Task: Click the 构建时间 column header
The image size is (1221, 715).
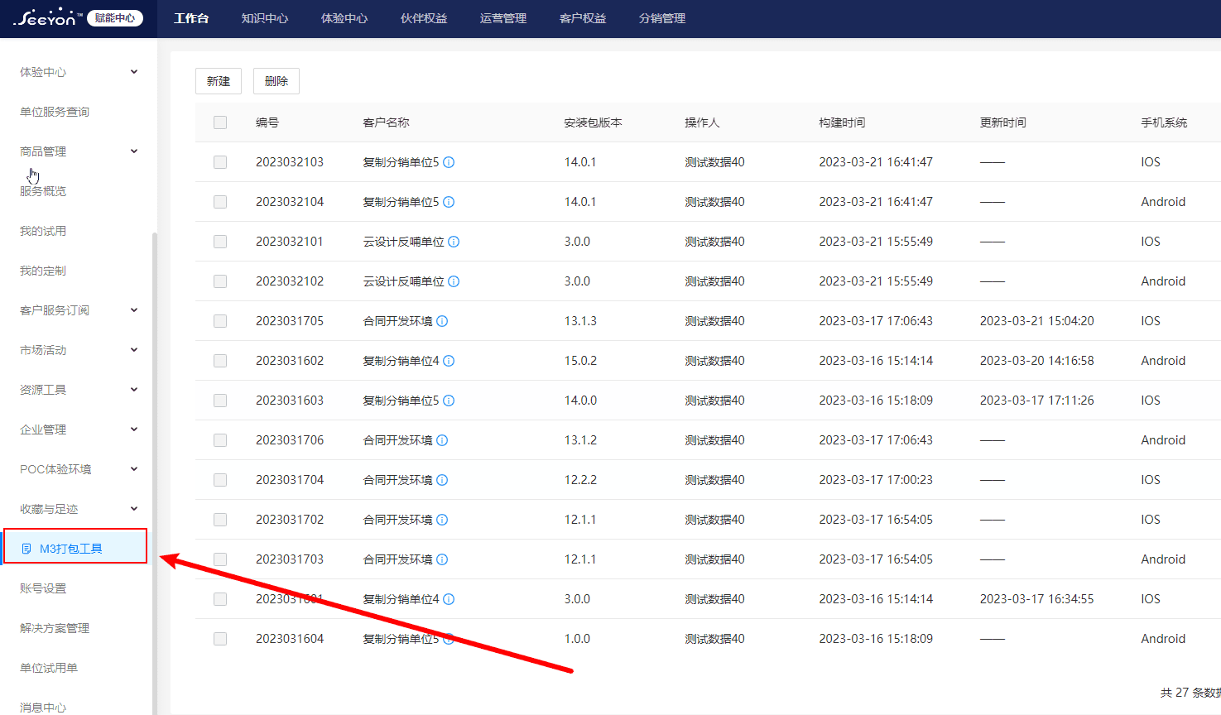Action: click(842, 122)
